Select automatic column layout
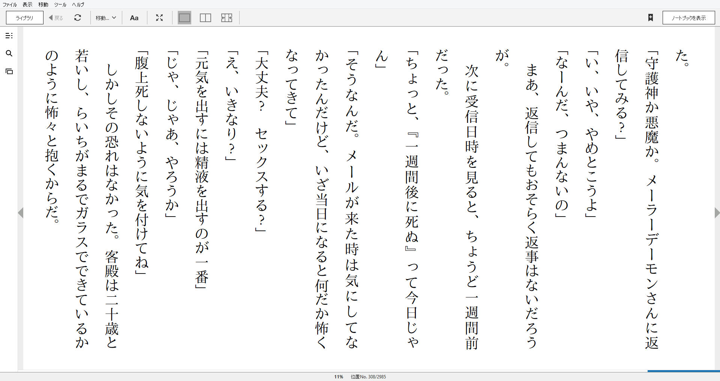720x381 pixels. click(226, 18)
